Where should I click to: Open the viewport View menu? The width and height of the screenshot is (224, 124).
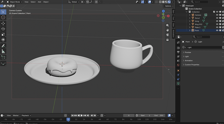(26, 2)
